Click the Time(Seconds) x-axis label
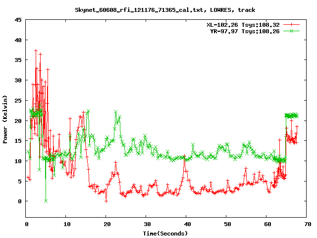Screen dimensions: 317x238 (x=165, y=234)
